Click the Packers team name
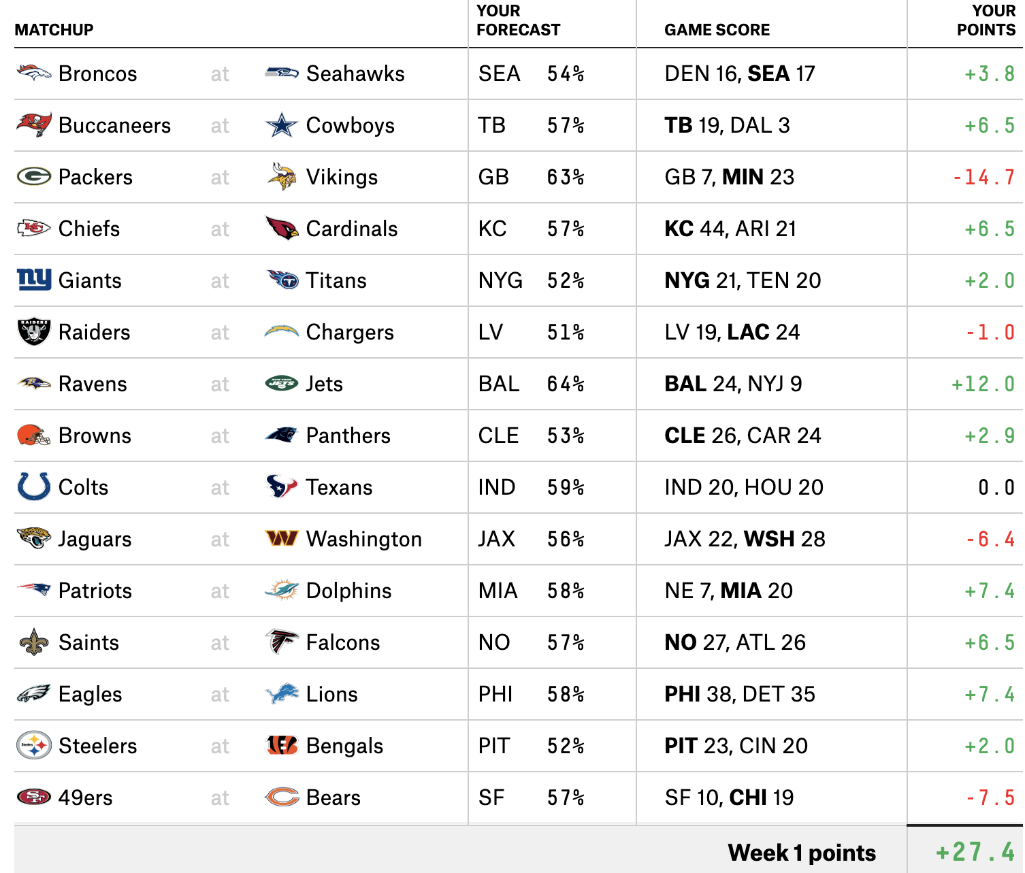 95,177
